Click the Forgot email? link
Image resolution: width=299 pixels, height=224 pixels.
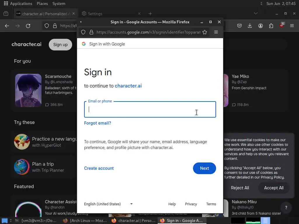pos(98,123)
